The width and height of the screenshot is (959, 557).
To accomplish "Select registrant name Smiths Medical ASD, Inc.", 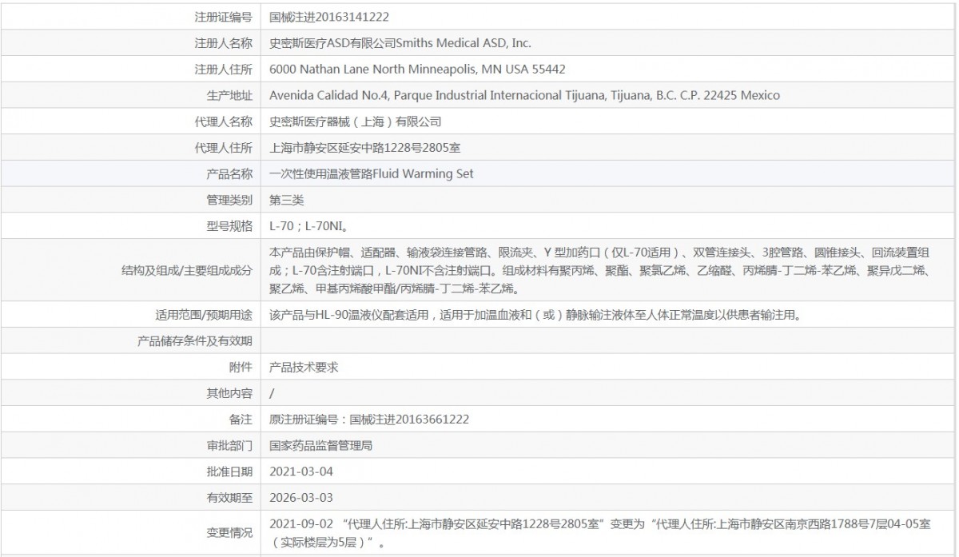I will pos(463,43).
